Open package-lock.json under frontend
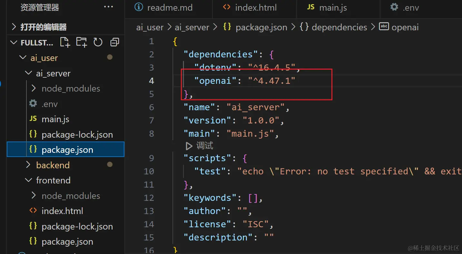Image resolution: width=462 pixels, height=254 pixels. [x=66, y=226]
